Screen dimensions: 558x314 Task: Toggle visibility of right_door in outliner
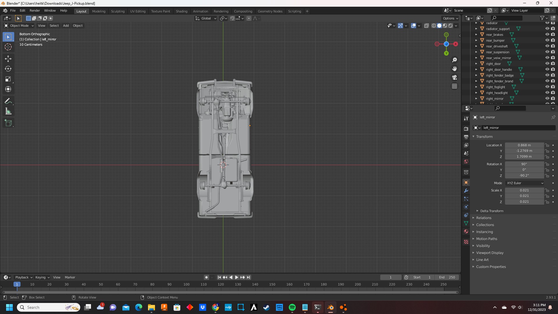click(547, 63)
